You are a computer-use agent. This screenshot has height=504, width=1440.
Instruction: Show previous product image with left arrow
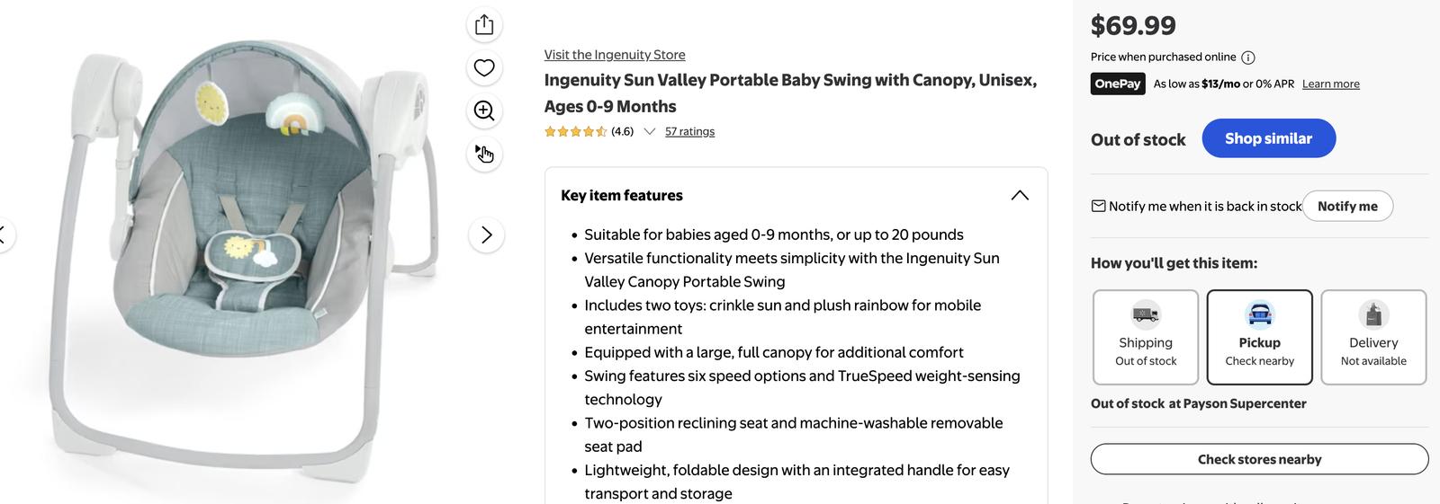pyautogui.click(x=3, y=234)
